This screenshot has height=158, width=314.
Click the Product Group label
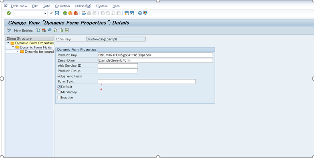pyautogui.click(x=69, y=71)
